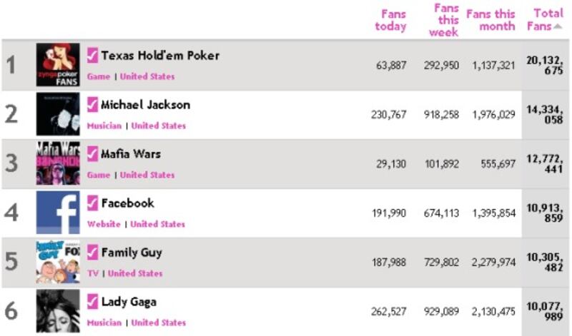The height and width of the screenshot is (336, 572).
Task: Open the Texas Hold'em Poker page thumbnail
Action: (x=58, y=65)
